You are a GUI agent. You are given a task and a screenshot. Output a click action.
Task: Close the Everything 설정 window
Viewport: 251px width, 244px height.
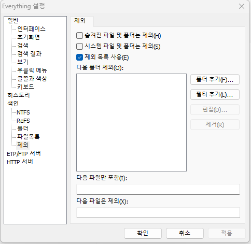(242, 6)
